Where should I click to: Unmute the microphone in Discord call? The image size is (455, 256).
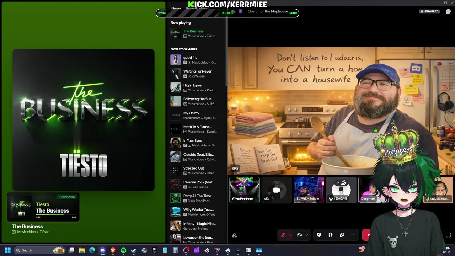283,235
